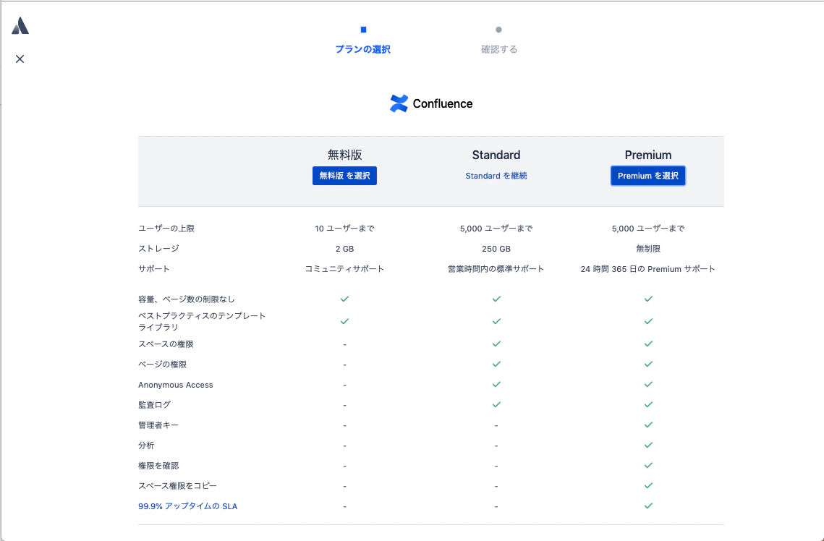Click the 分析 row label

click(x=146, y=446)
